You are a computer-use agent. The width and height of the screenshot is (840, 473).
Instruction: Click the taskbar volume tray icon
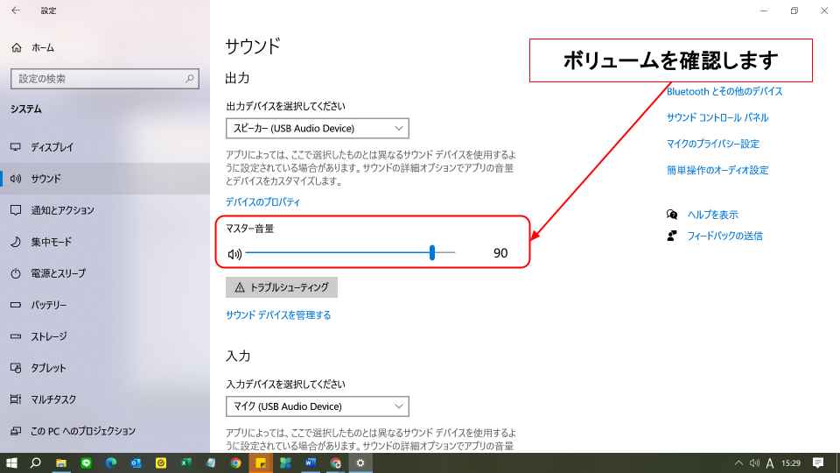tap(753, 462)
